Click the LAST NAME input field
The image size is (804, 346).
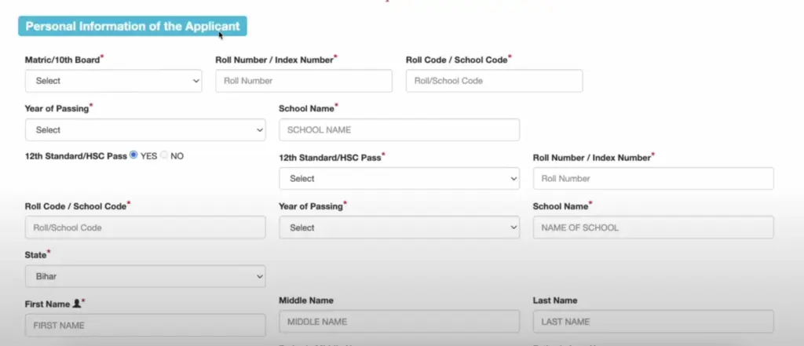click(653, 322)
